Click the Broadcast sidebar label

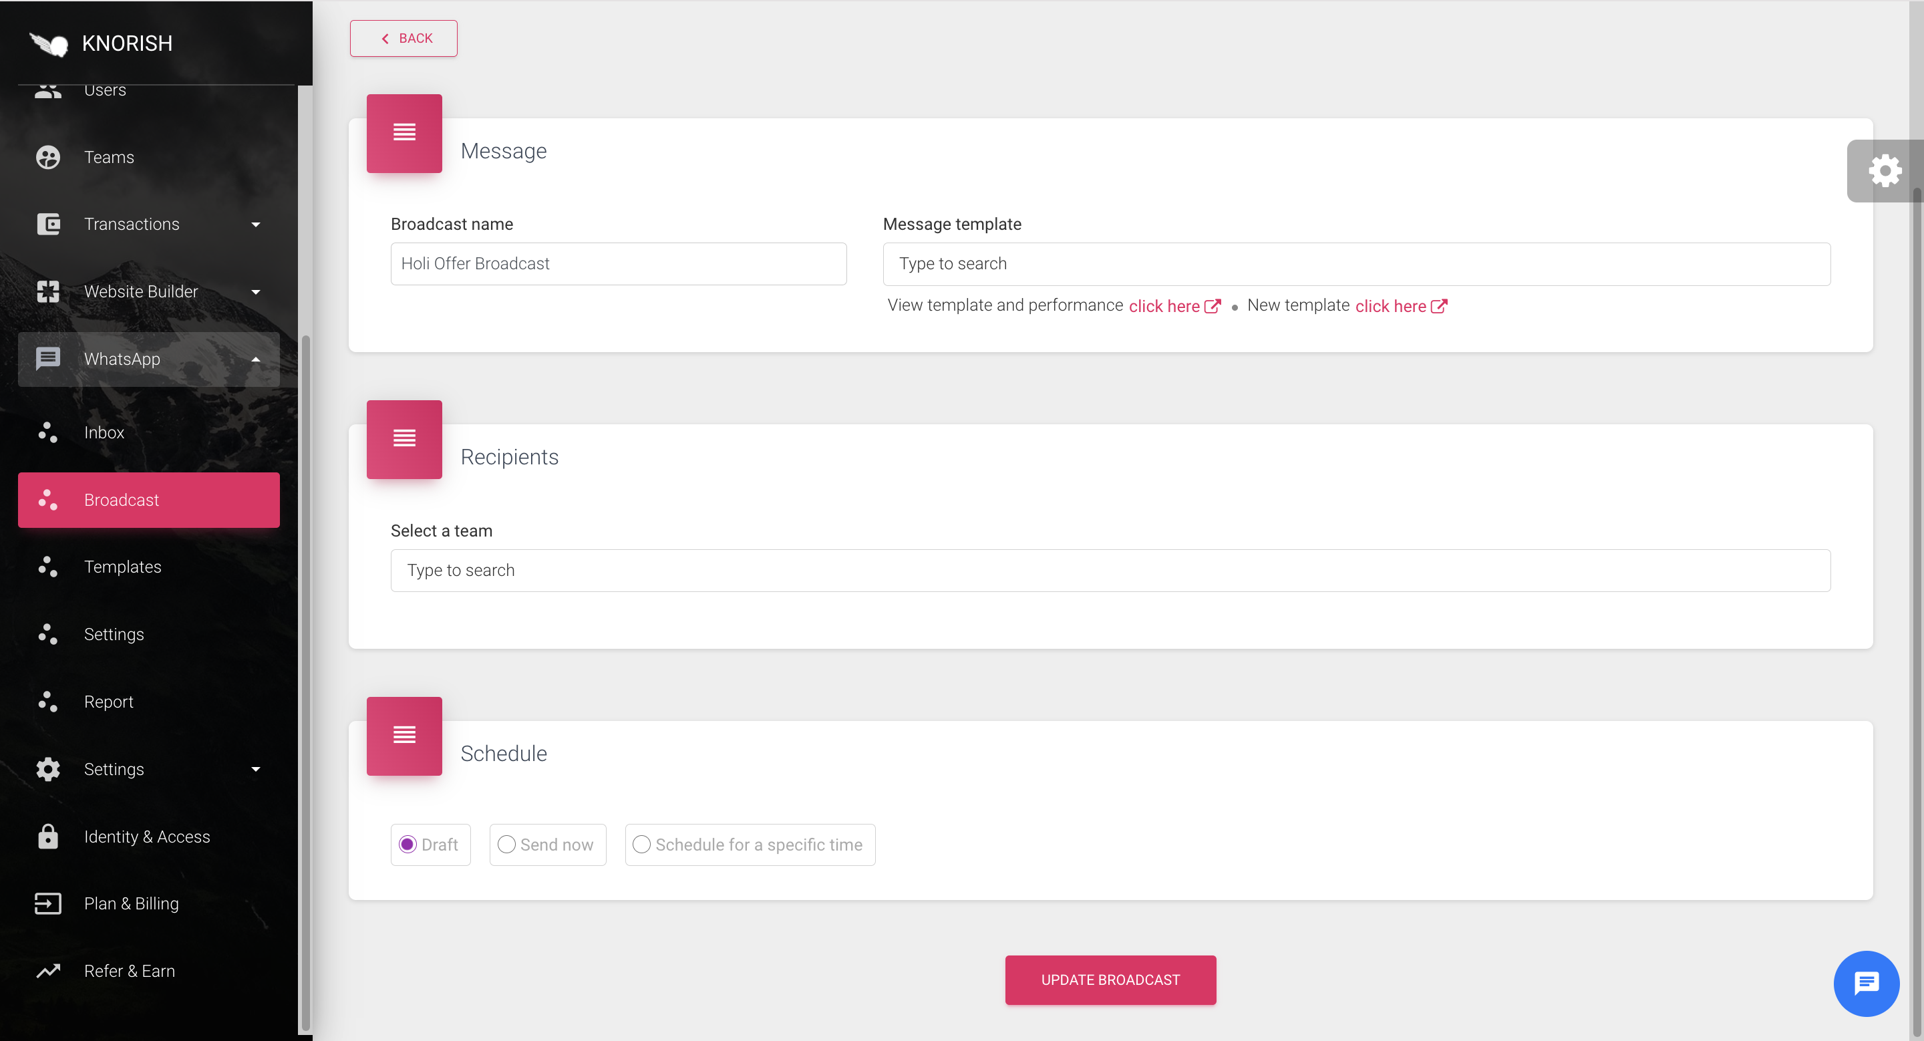pyautogui.click(x=122, y=500)
